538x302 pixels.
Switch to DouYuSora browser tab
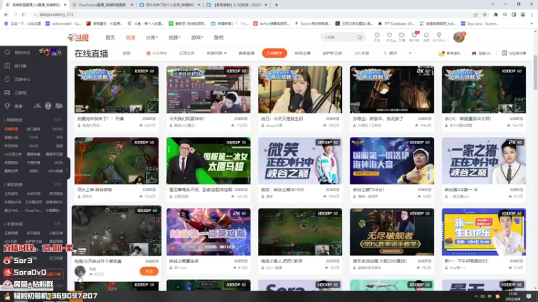(102, 5)
